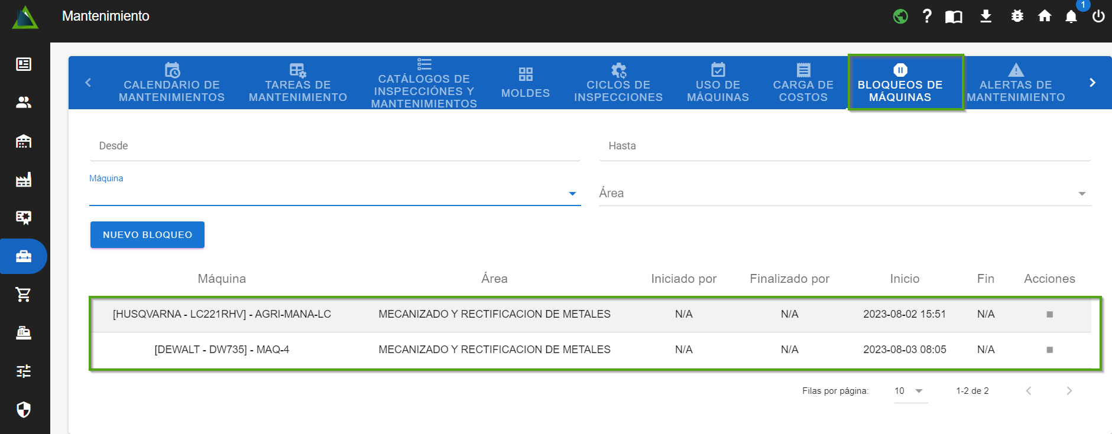1112x434 pixels.
Task: Click the download icon in header
Action: 985,16
